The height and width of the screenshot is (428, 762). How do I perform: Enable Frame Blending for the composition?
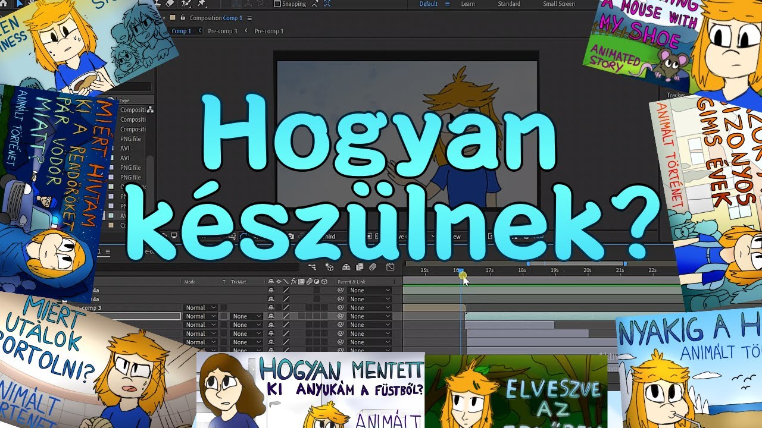click(360, 267)
